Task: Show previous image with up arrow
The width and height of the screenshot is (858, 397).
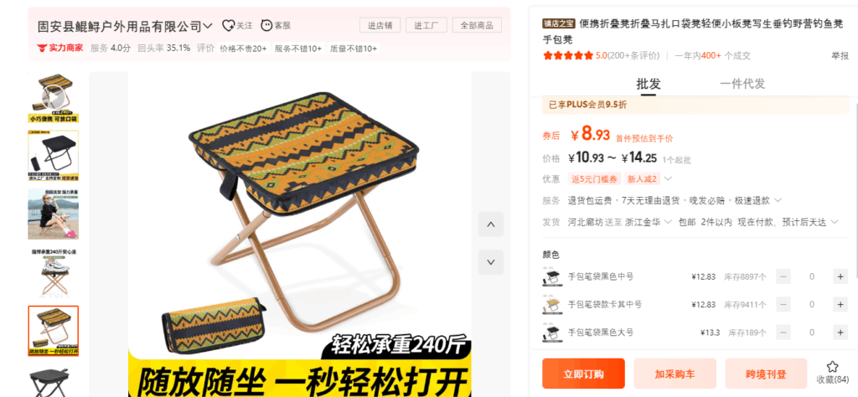Action: click(x=491, y=224)
